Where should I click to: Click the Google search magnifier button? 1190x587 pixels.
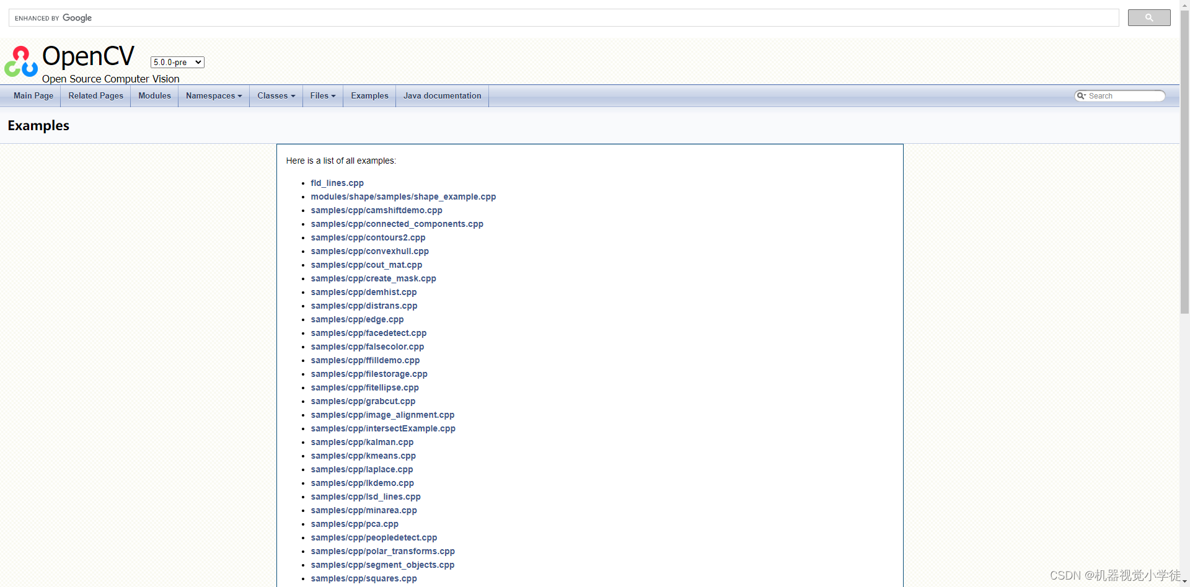point(1148,18)
